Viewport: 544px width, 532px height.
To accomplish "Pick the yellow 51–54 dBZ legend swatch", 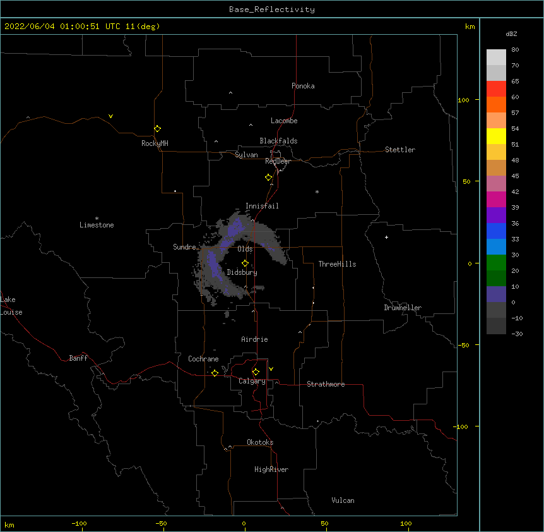I will [496, 136].
